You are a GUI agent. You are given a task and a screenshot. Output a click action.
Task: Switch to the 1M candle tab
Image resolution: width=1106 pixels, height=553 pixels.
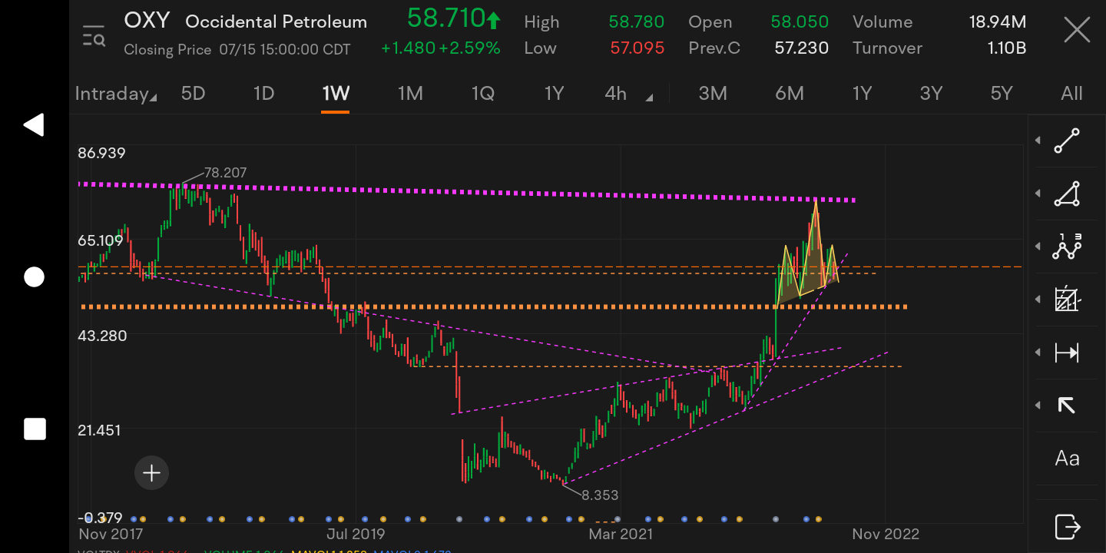tap(410, 94)
